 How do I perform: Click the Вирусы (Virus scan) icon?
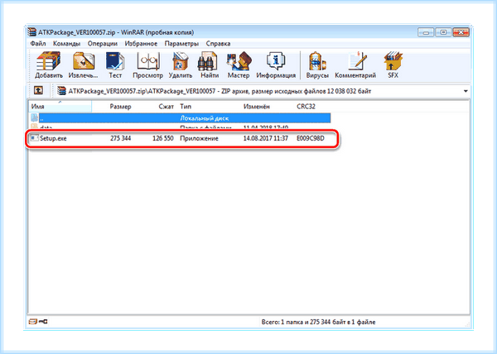(317, 65)
